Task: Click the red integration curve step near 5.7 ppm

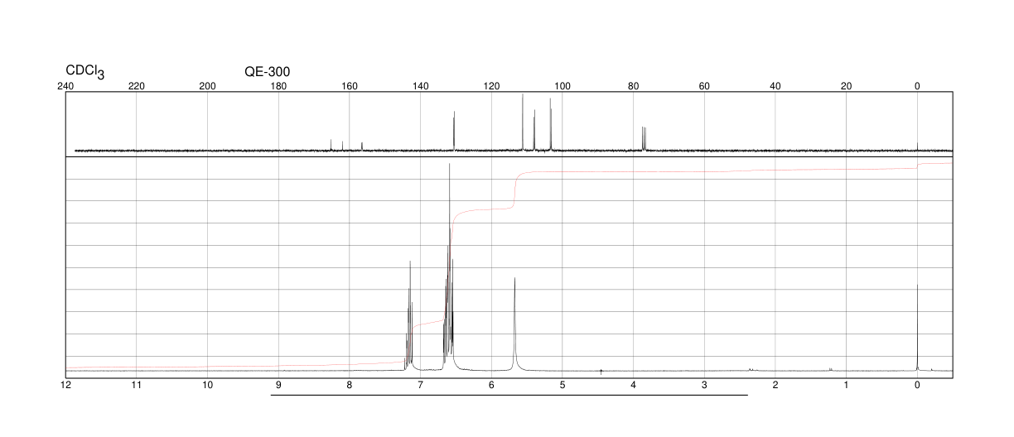Action: [515, 190]
